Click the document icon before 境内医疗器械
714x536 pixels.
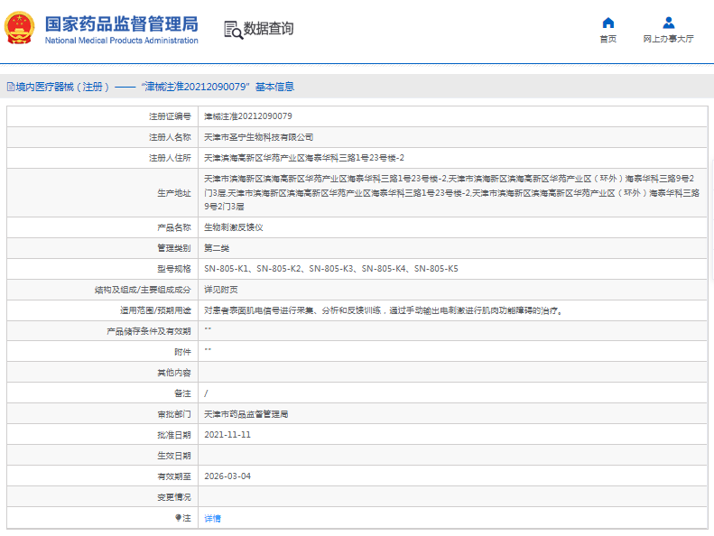[10, 88]
